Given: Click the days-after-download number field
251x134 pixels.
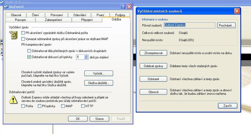Looking at the screenshot, I should point(80,57).
